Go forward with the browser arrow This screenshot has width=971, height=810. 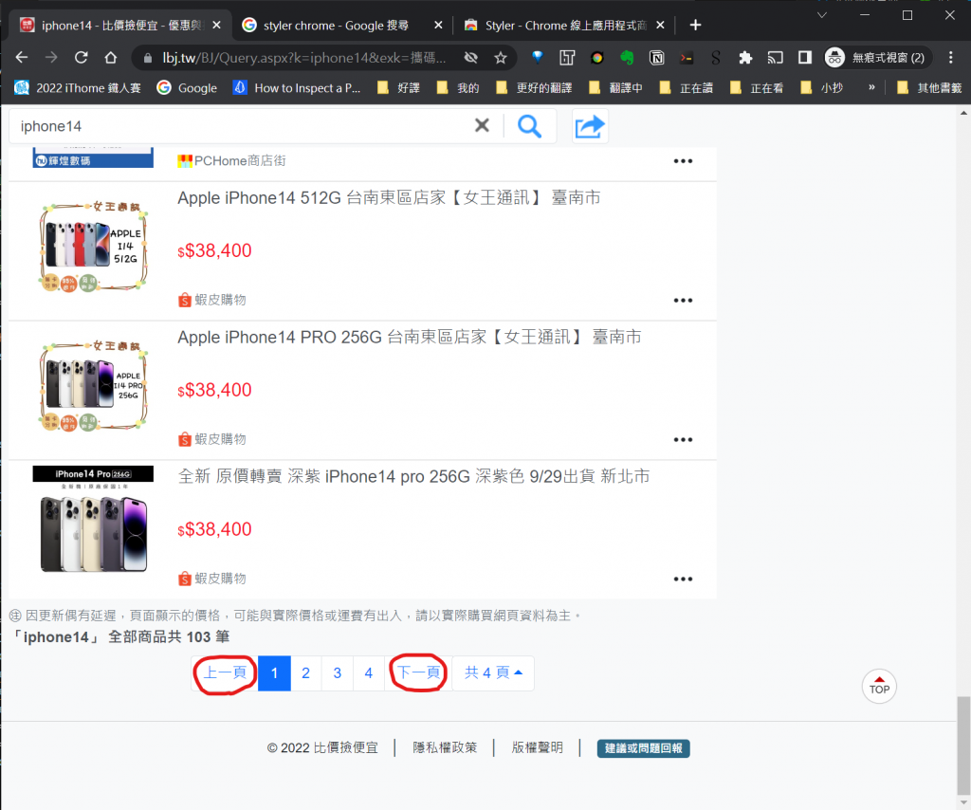pos(51,58)
